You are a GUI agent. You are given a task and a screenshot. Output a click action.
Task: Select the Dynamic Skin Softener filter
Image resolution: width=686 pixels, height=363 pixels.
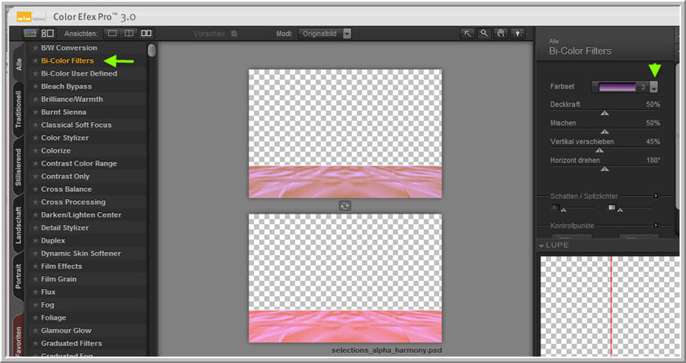pos(80,253)
